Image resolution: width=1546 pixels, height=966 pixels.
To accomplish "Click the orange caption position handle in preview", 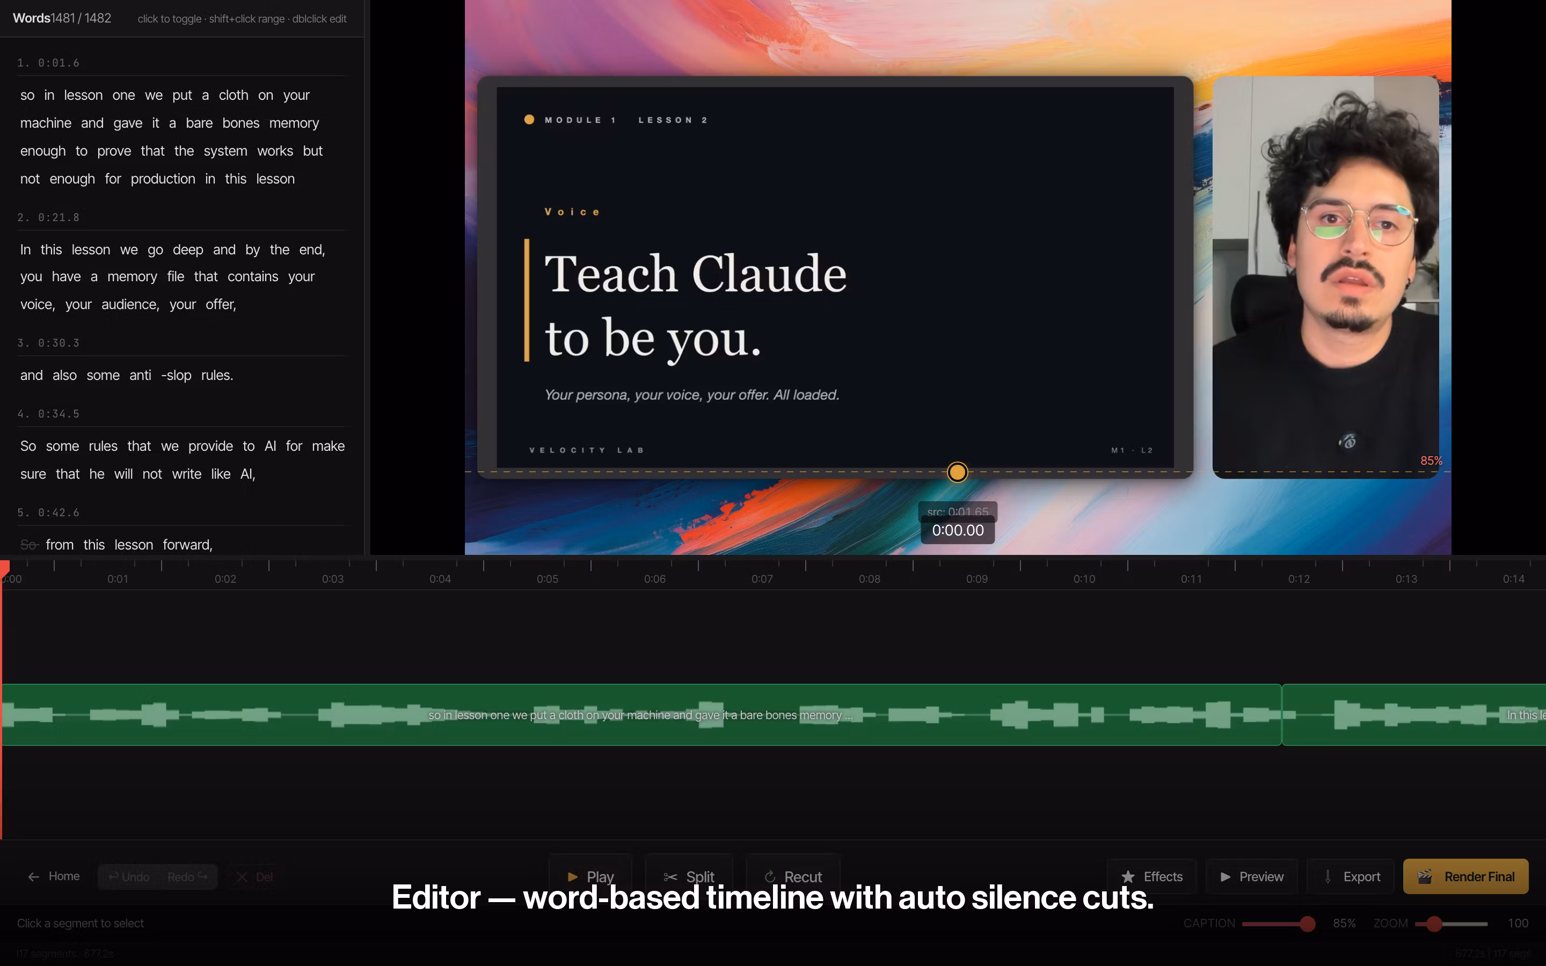I will click(x=957, y=472).
